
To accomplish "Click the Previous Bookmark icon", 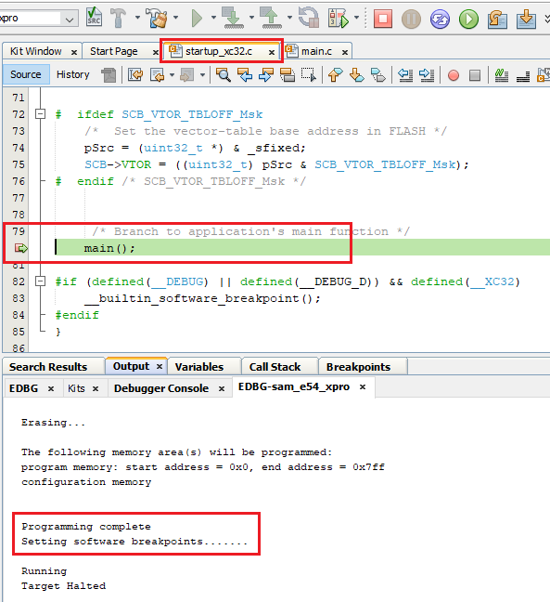I will coord(335,74).
